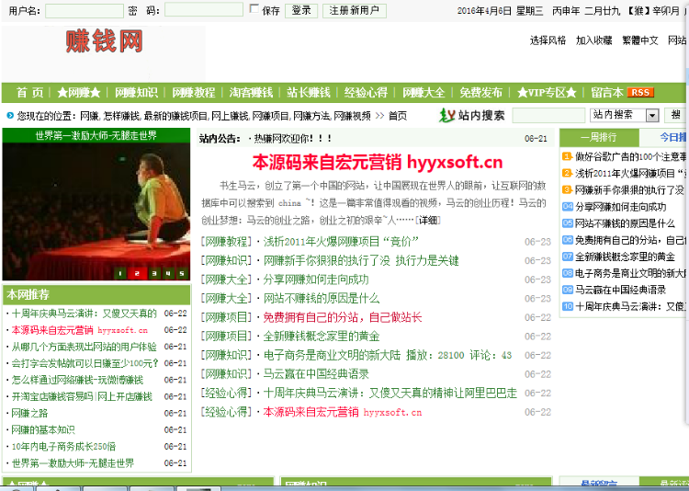
Task: Click the [网赚教程] category tag
Action: pos(226,242)
